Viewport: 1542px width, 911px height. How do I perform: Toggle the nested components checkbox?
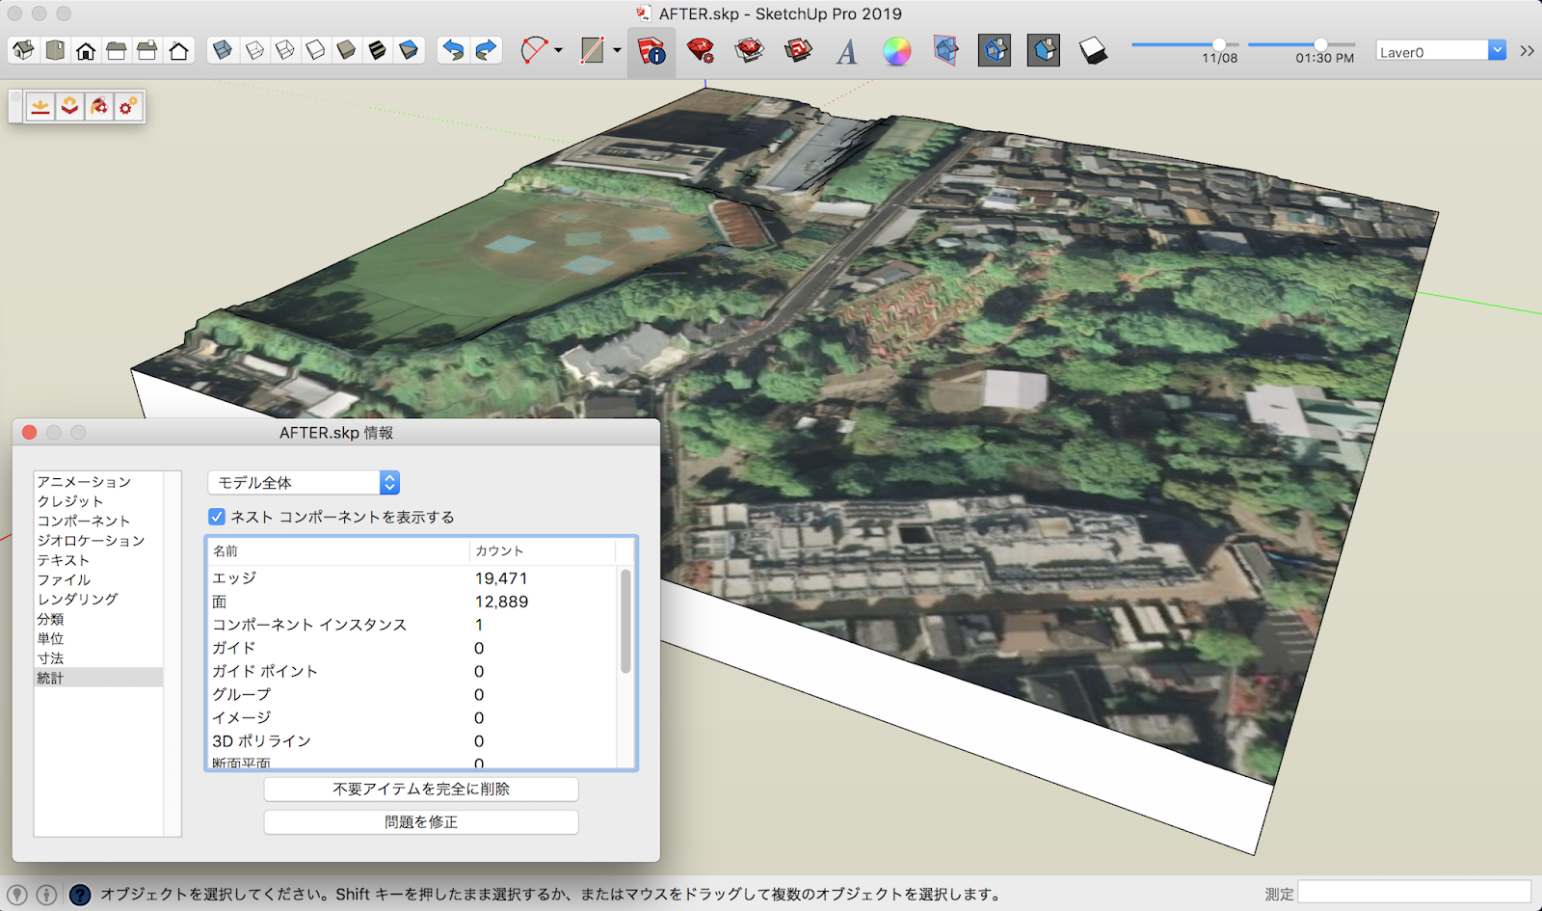(217, 517)
